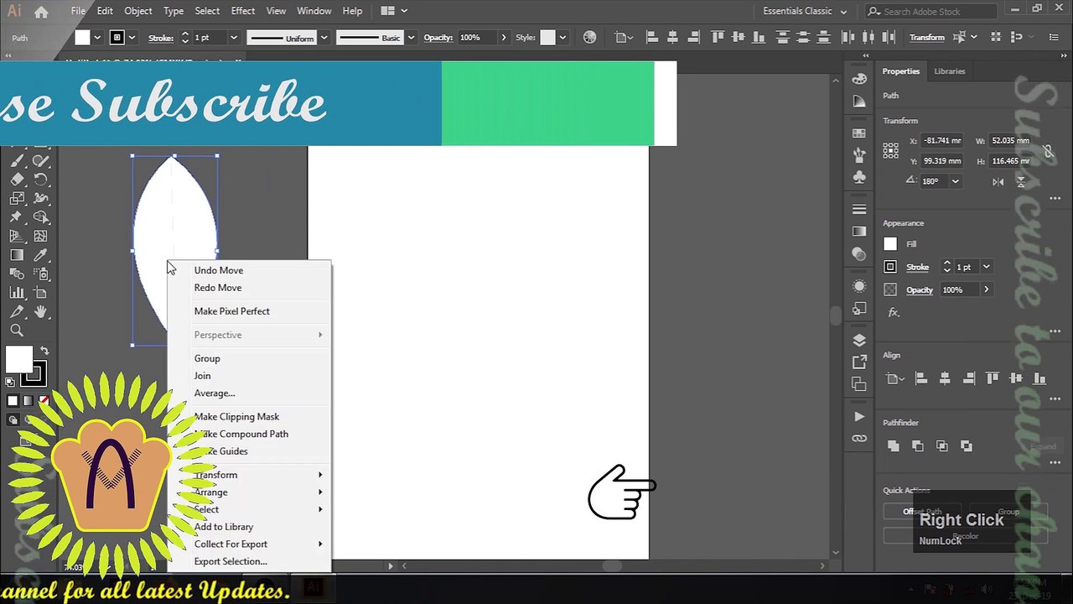Click Vertical Distribute Center in the control bar
This screenshot has height=604, width=1073.
[803, 38]
